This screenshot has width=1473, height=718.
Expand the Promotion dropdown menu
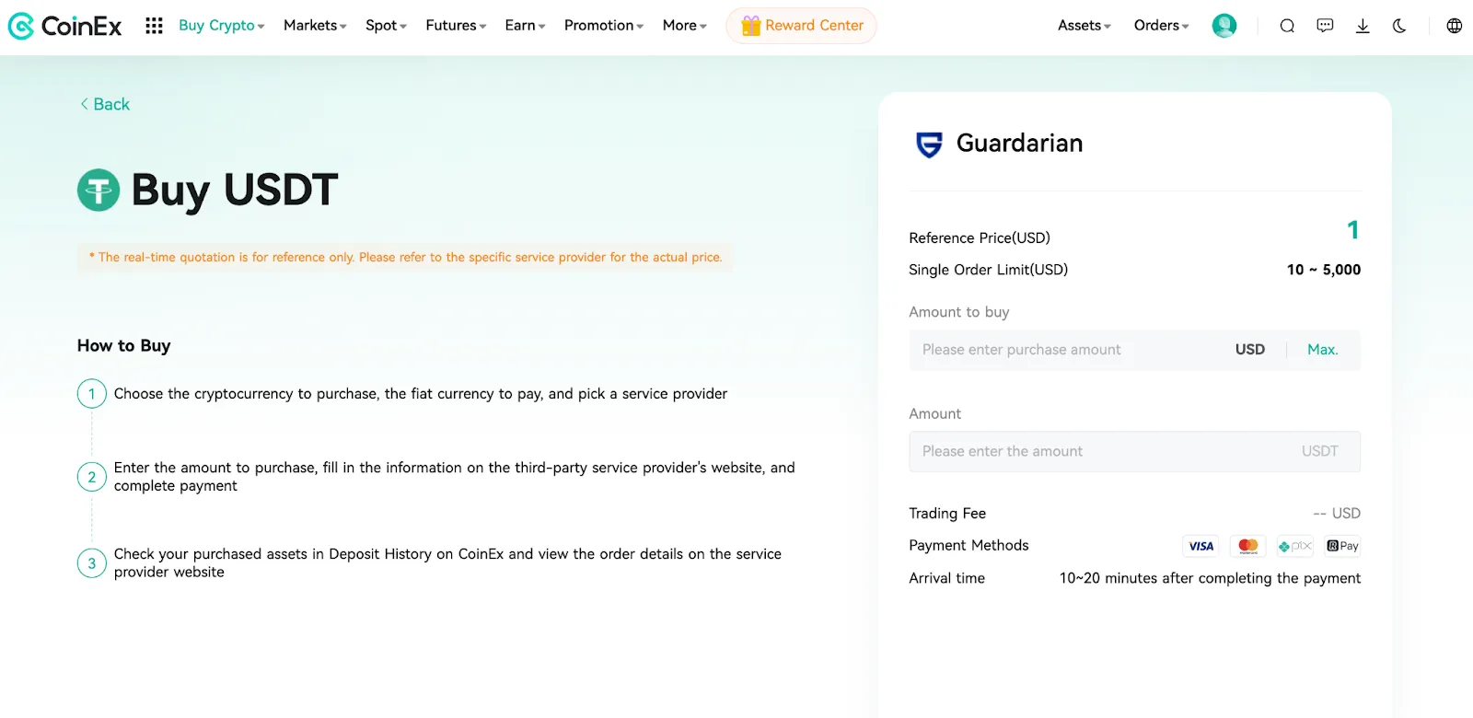point(604,26)
